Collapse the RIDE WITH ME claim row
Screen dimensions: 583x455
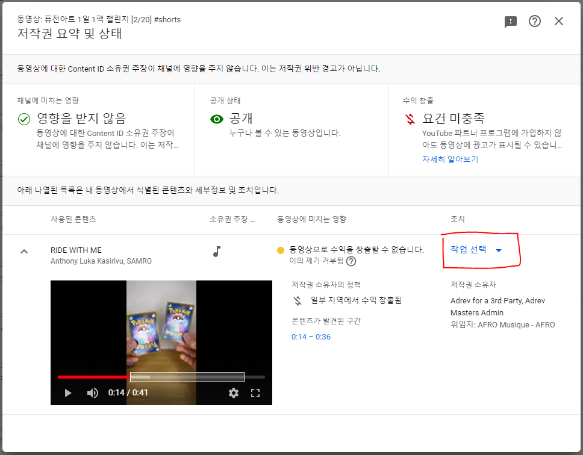24,252
